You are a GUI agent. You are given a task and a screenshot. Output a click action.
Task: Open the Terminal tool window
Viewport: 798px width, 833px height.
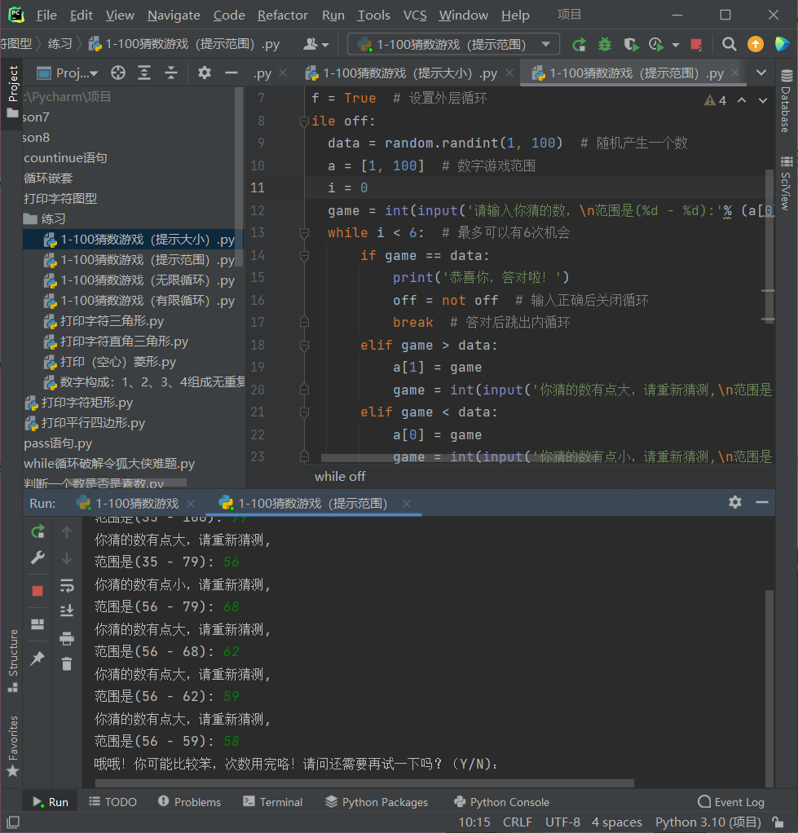pyautogui.click(x=272, y=802)
